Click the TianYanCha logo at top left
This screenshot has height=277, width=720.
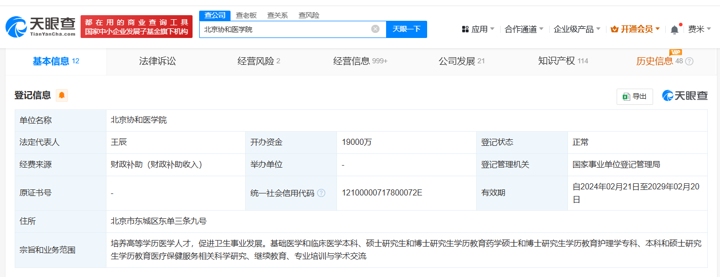[41, 27]
